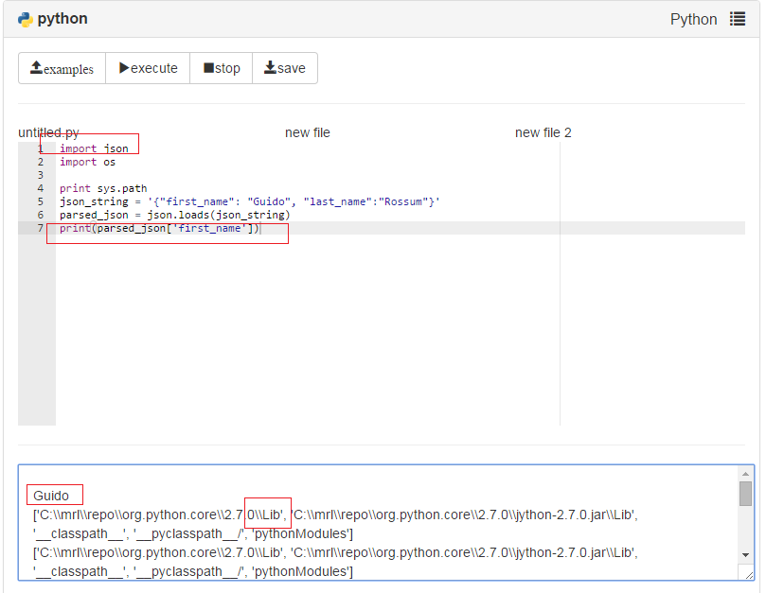Click the output scrollbar up arrow
This screenshot has height=593, width=784.
[x=745, y=474]
